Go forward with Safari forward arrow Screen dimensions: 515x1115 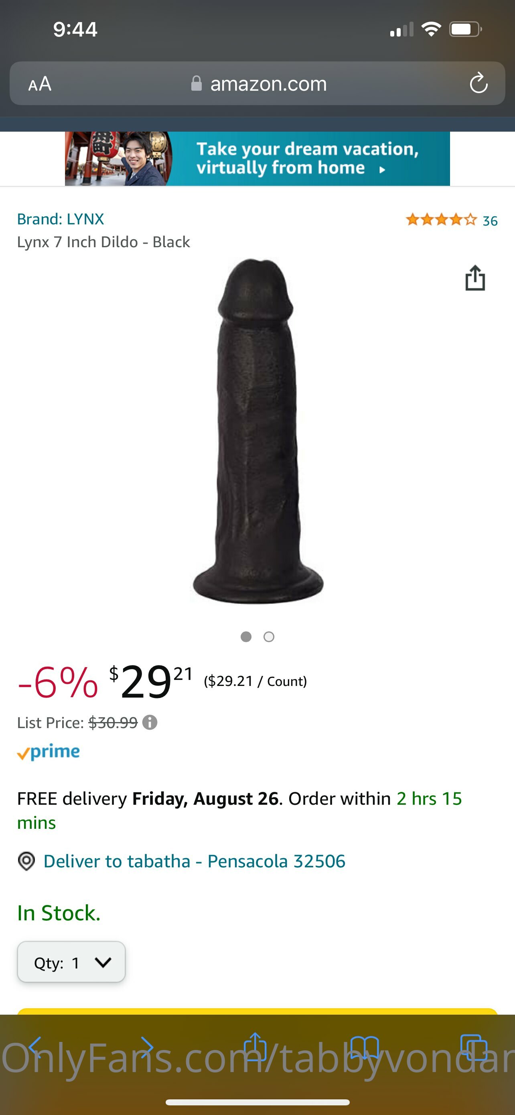click(x=147, y=1048)
